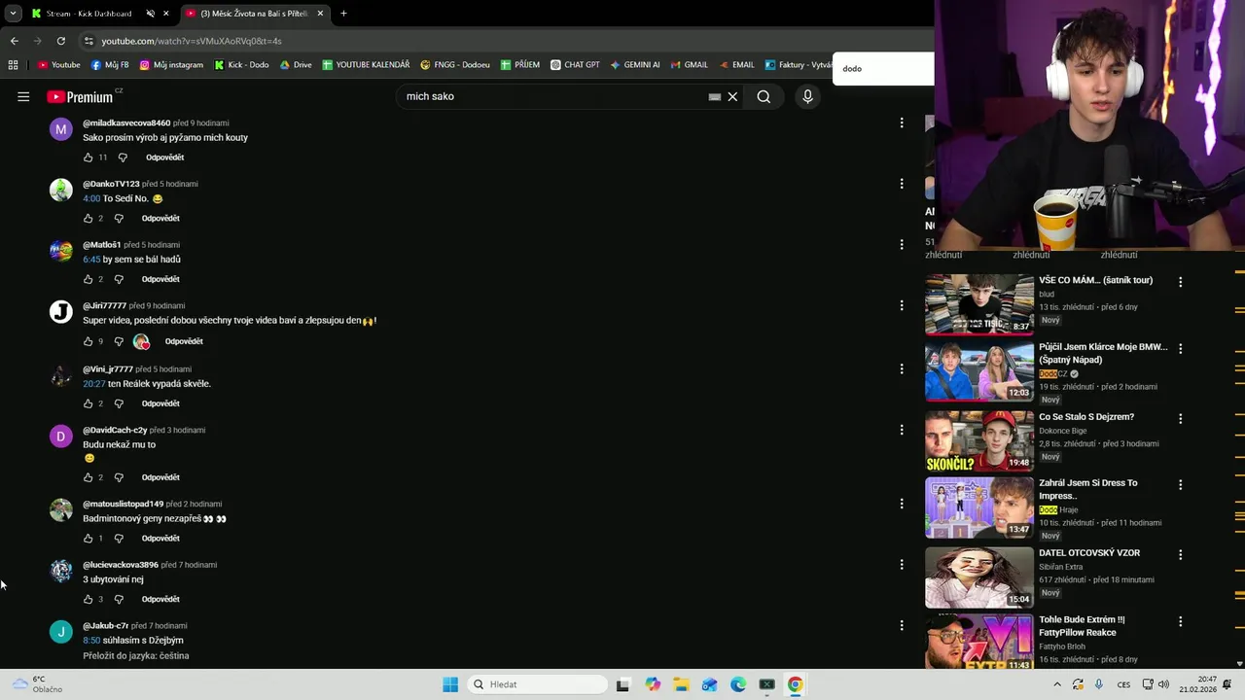This screenshot has height=700, width=1245.
Task: Open the YouTube guide hamburger menu
Action: (23, 96)
